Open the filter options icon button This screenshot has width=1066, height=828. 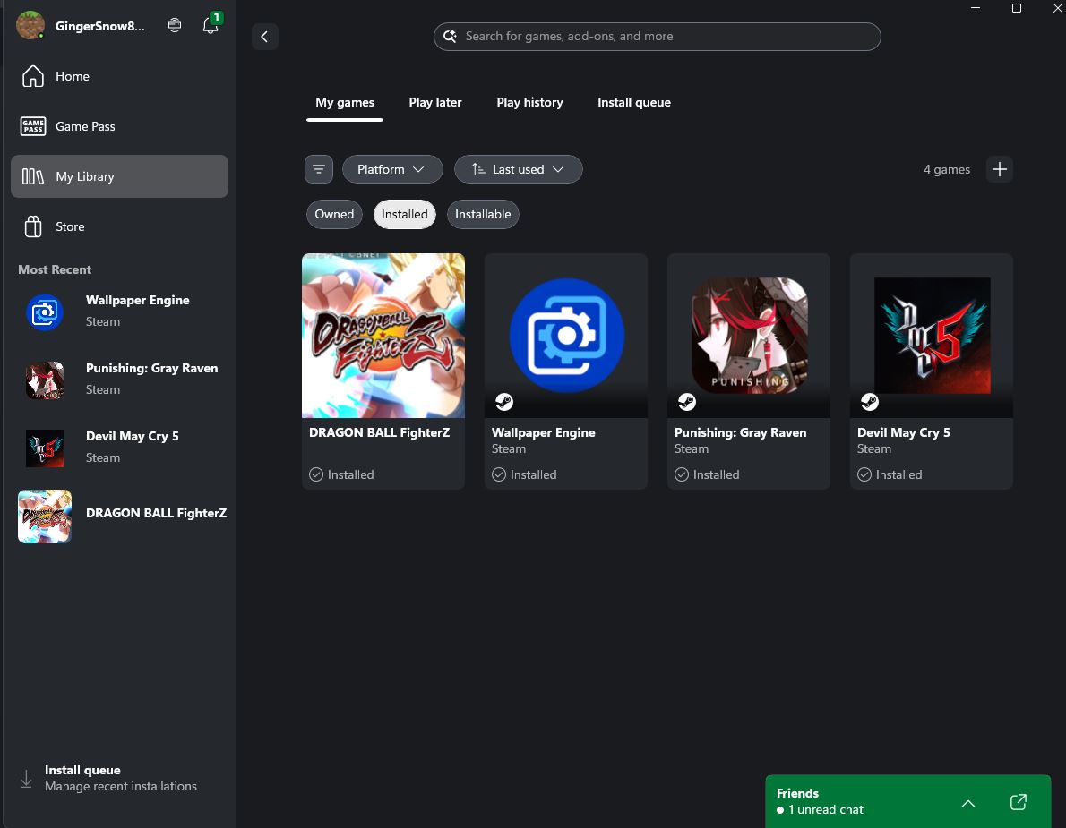point(318,169)
